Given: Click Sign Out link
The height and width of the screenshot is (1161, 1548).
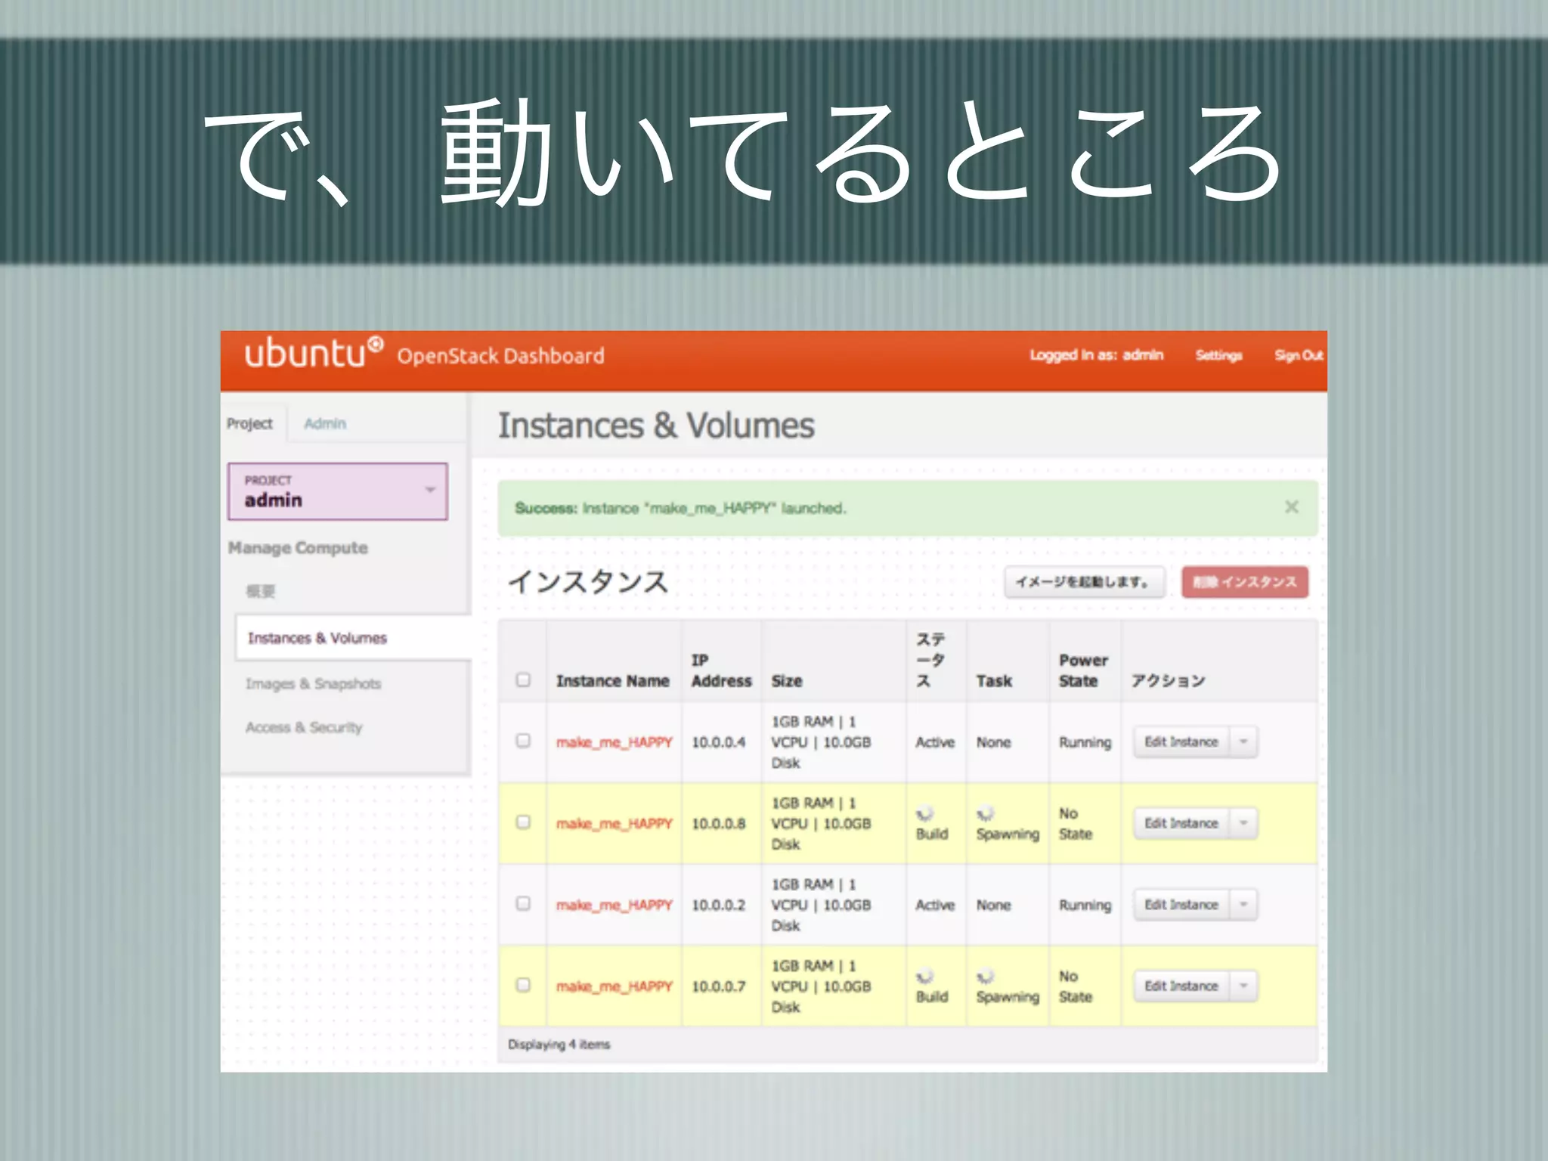Looking at the screenshot, I should [x=1298, y=355].
